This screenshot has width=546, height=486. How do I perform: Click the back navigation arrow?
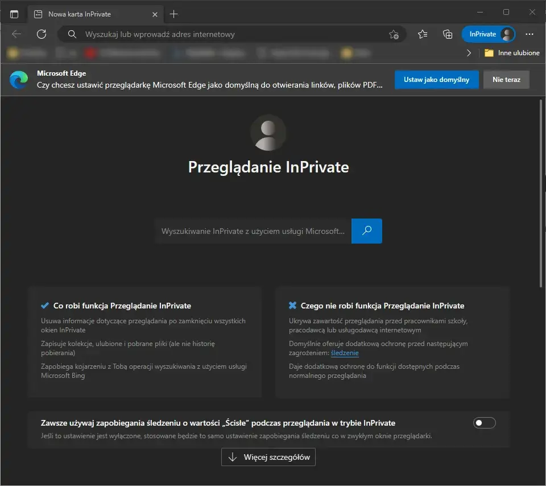coord(16,34)
